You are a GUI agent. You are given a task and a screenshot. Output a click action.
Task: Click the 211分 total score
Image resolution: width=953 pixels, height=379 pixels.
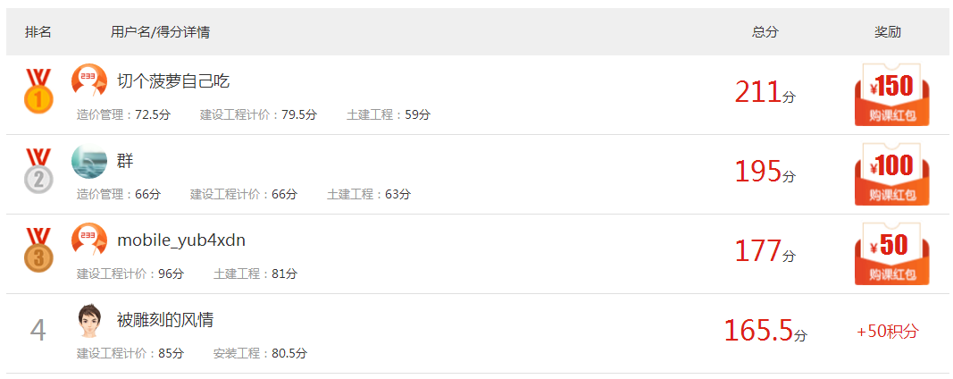(x=765, y=93)
